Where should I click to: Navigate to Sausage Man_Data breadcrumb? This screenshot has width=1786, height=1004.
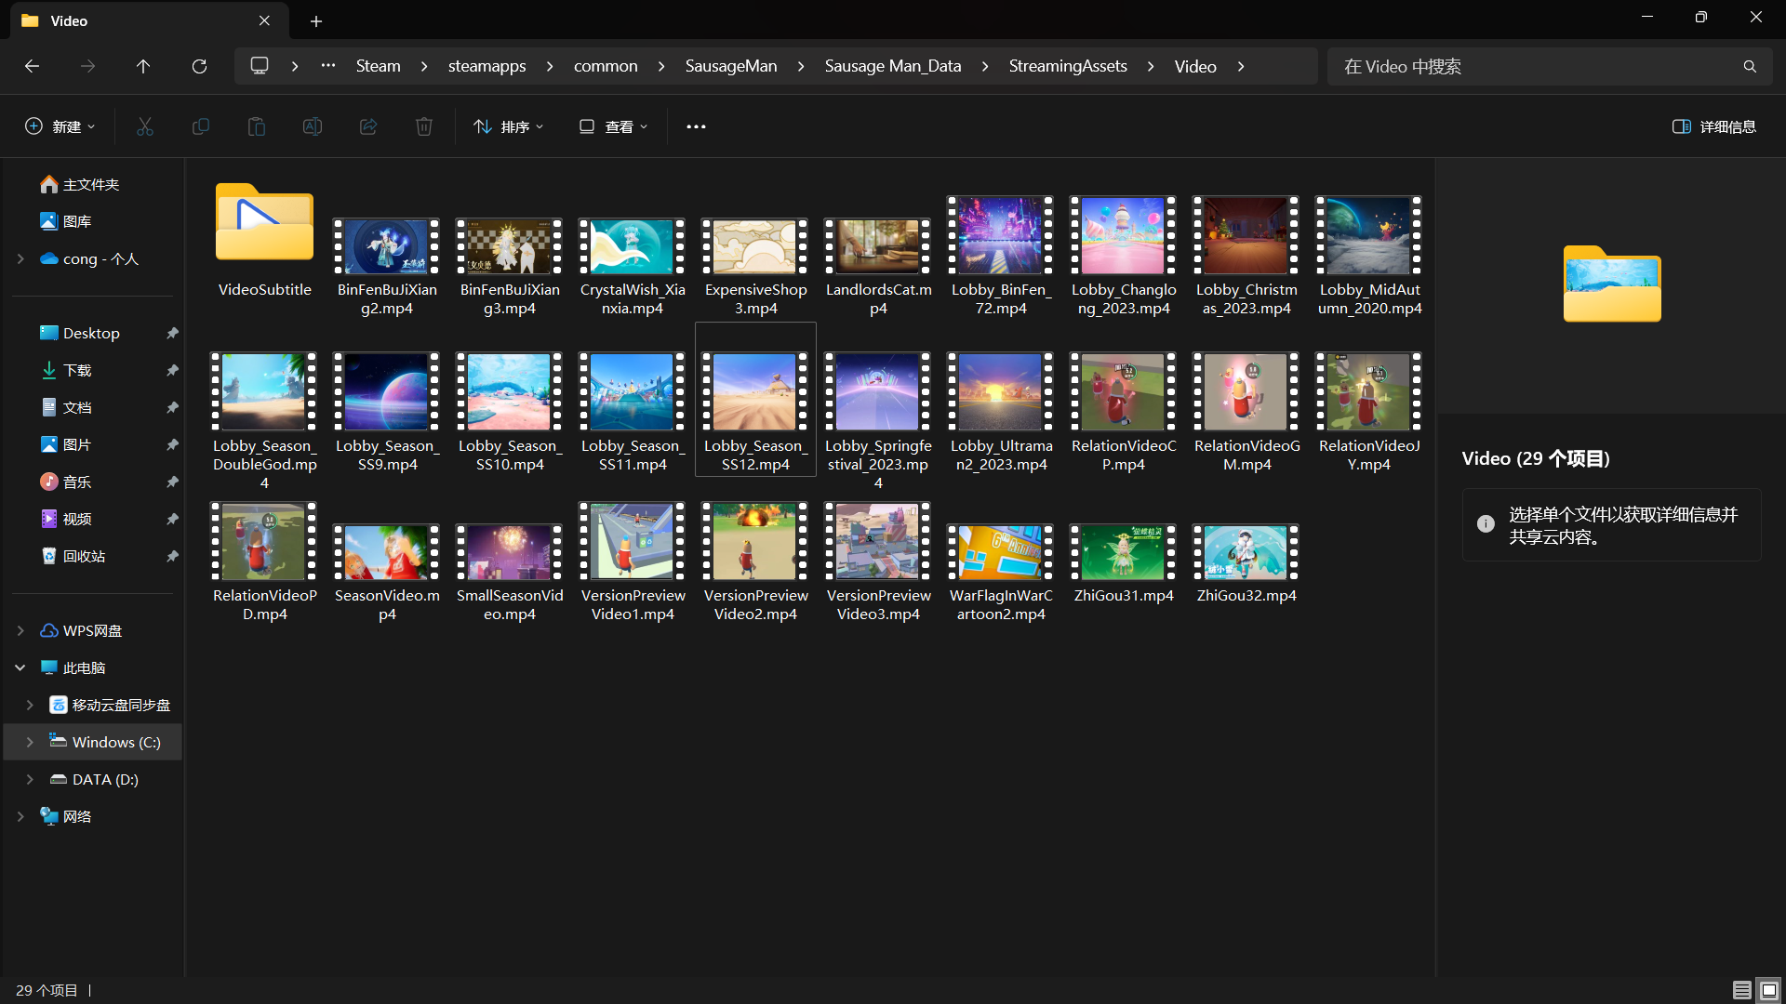click(x=893, y=66)
